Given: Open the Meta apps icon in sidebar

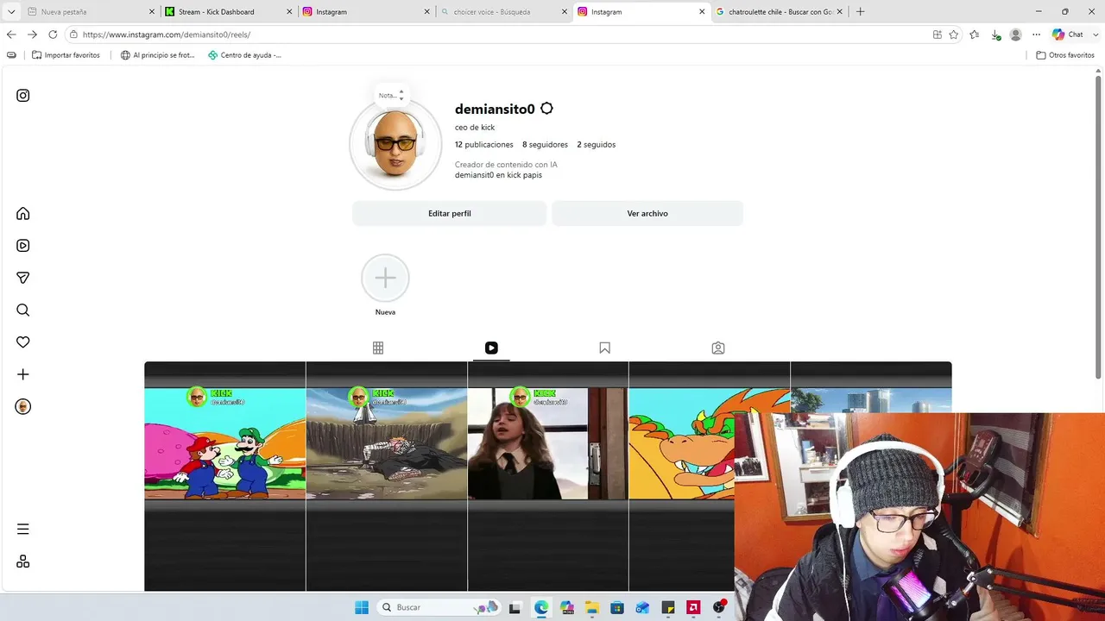Looking at the screenshot, I should click(x=23, y=561).
